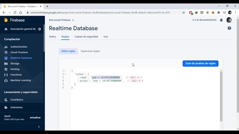Click the "rules" key in editor
Screen dimensions: 239x134
point(80,74)
